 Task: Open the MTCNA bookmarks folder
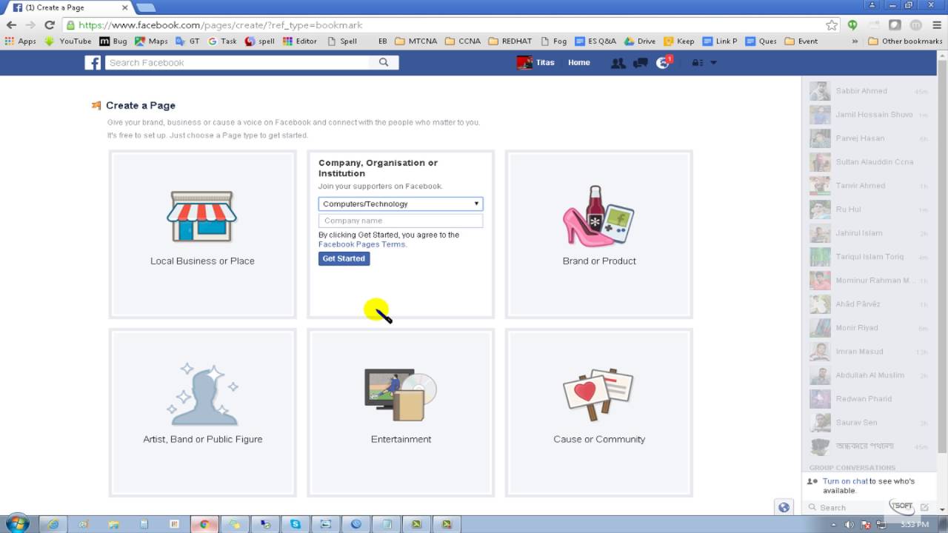[417, 41]
